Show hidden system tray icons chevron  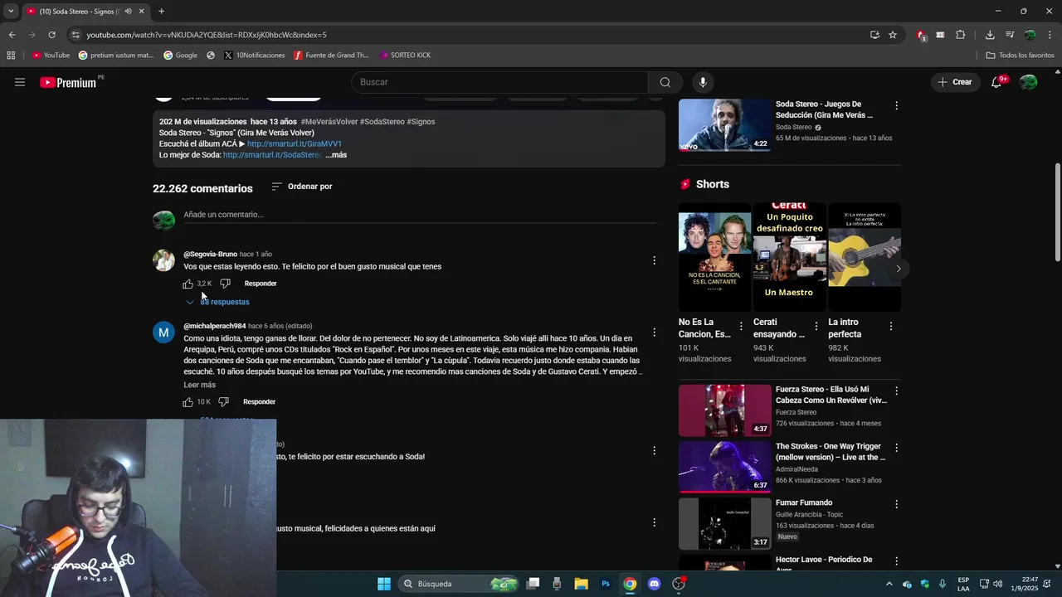click(x=889, y=584)
